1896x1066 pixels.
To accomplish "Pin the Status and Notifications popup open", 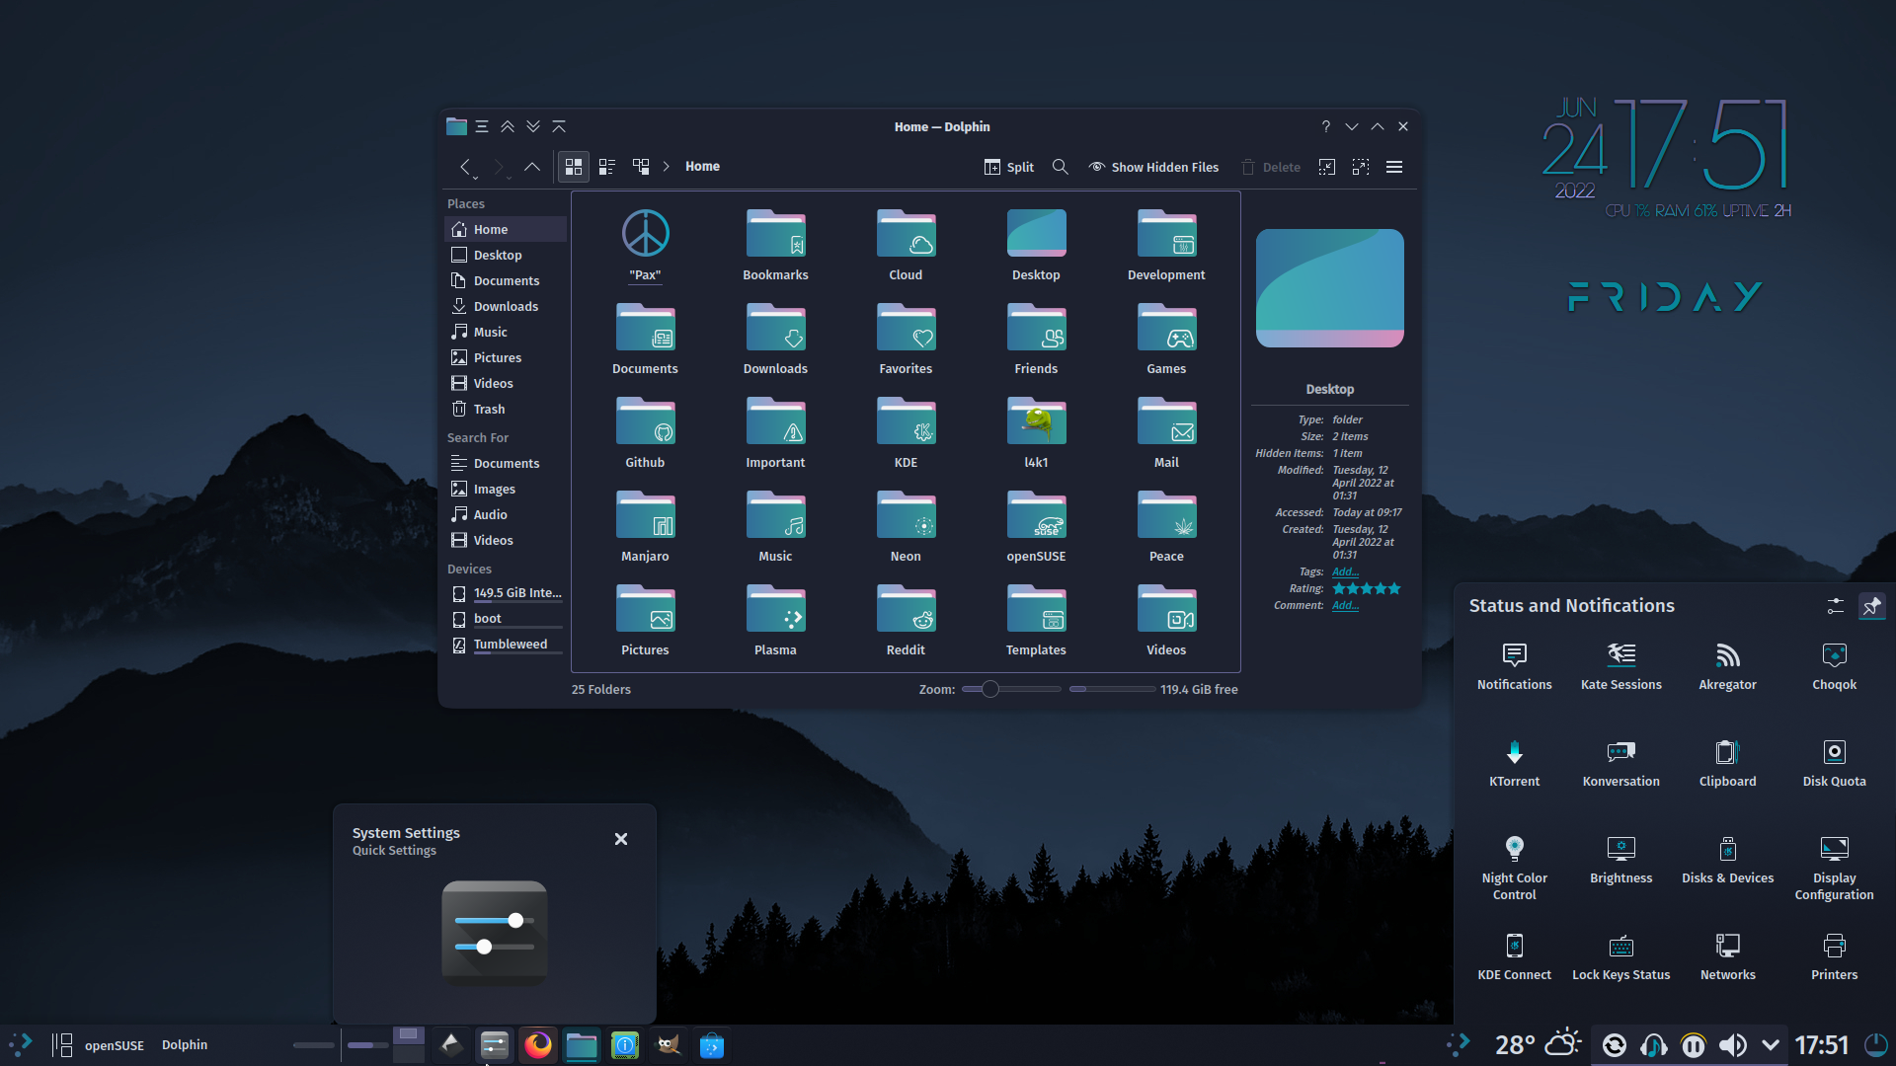I will click(x=1871, y=606).
